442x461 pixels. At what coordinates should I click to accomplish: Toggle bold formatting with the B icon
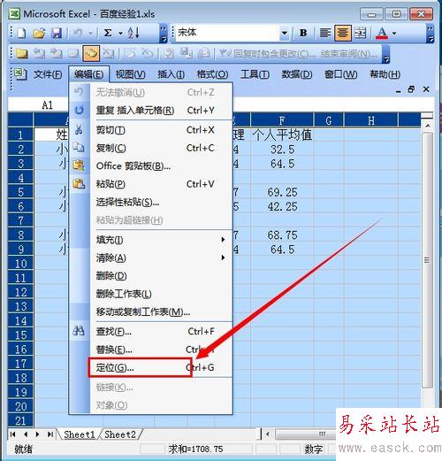303,33
